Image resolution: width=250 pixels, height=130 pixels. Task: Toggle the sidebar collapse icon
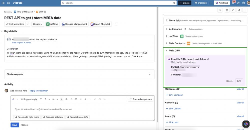pos(3,3)
